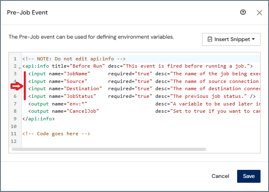Click "The previous job status." description text
Image resolution: width=269 pixels, height=192 pixels.
[208, 96]
